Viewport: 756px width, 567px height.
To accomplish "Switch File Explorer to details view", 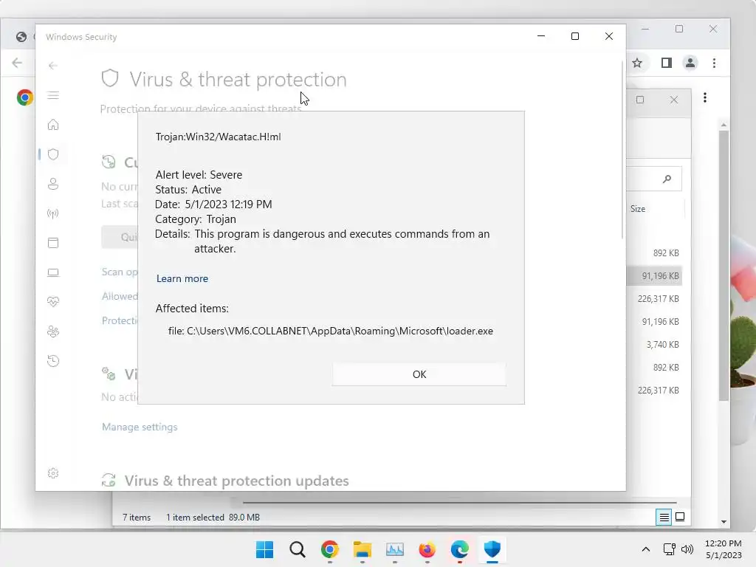I will [664, 517].
